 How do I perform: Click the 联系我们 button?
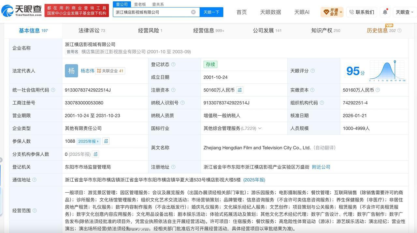(362, 12)
